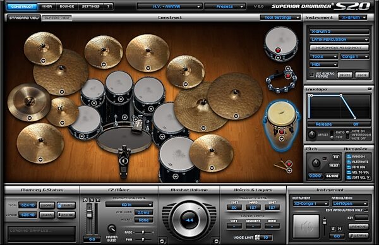Click the Delete X-drum button

(x=345, y=75)
